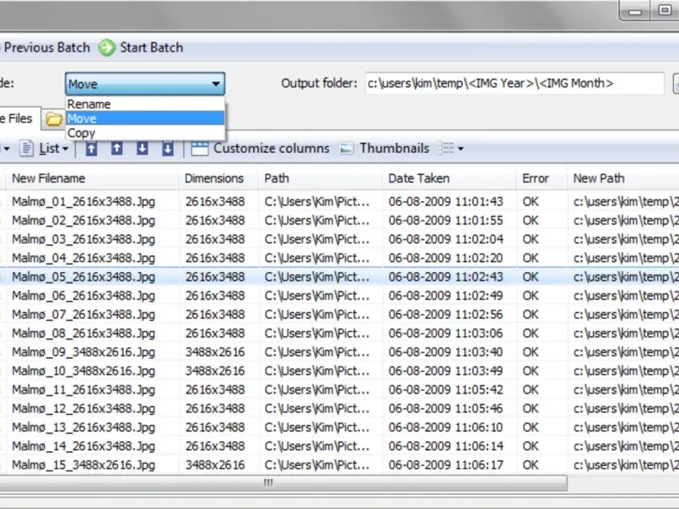Select file Malmø_13_2616x3488.Jpg
This screenshot has width=679, height=509.
pos(83,428)
